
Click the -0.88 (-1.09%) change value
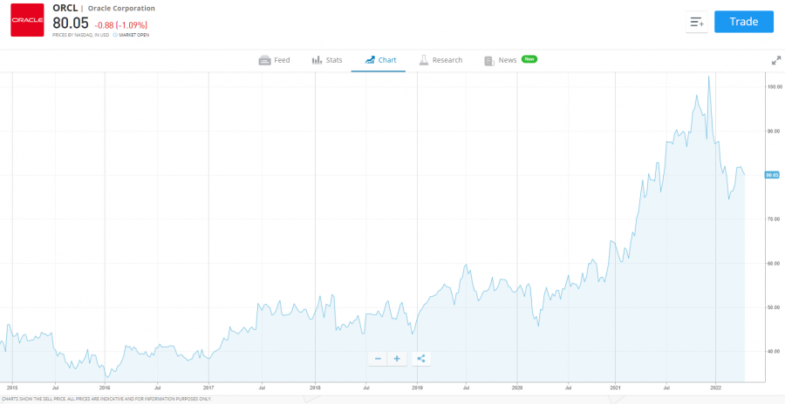pos(120,25)
